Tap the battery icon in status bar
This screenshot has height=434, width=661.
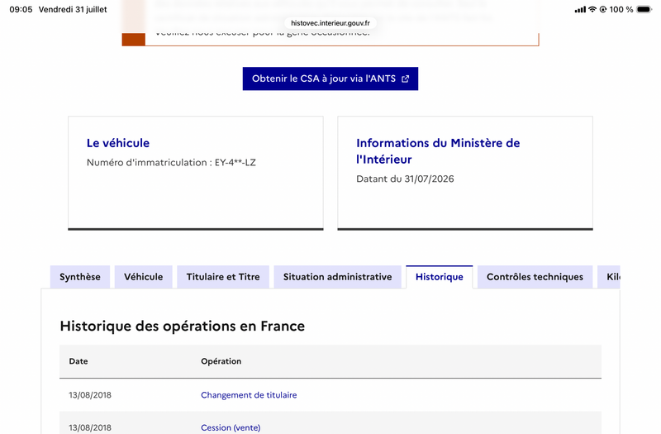point(644,9)
